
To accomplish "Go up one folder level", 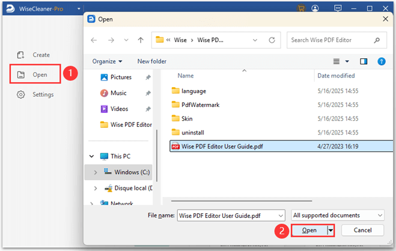I will [141, 40].
